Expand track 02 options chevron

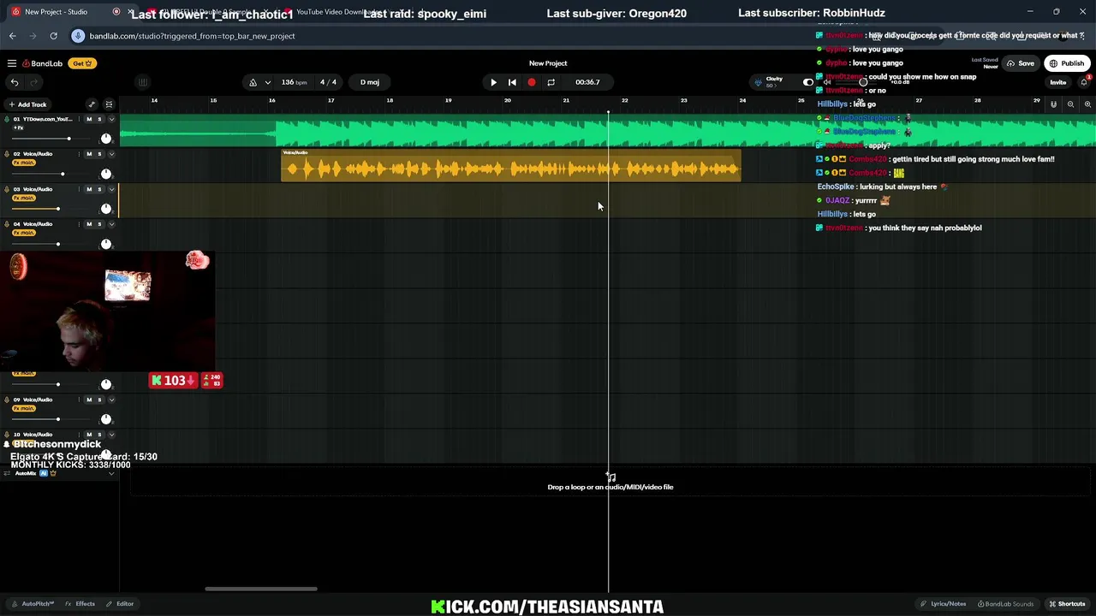pos(111,154)
